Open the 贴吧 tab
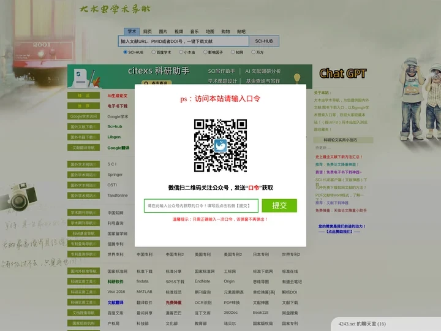 pyautogui.click(x=241, y=31)
